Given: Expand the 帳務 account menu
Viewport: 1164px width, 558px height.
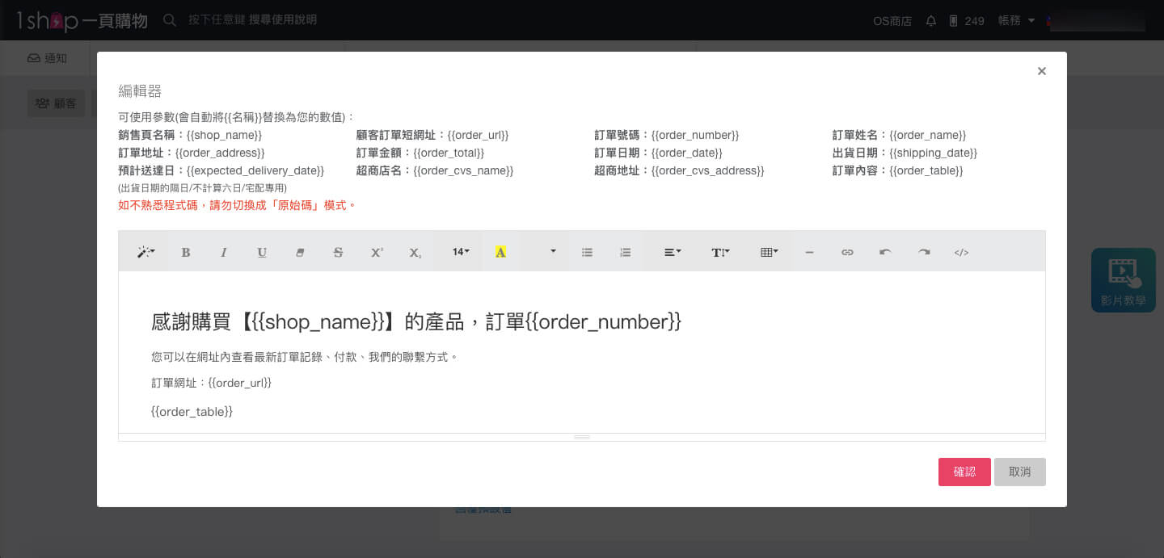Looking at the screenshot, I should [x=1015, y=20].
